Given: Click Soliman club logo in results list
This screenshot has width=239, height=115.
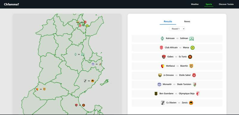Looking at the screenshot, I should [191, 38].
